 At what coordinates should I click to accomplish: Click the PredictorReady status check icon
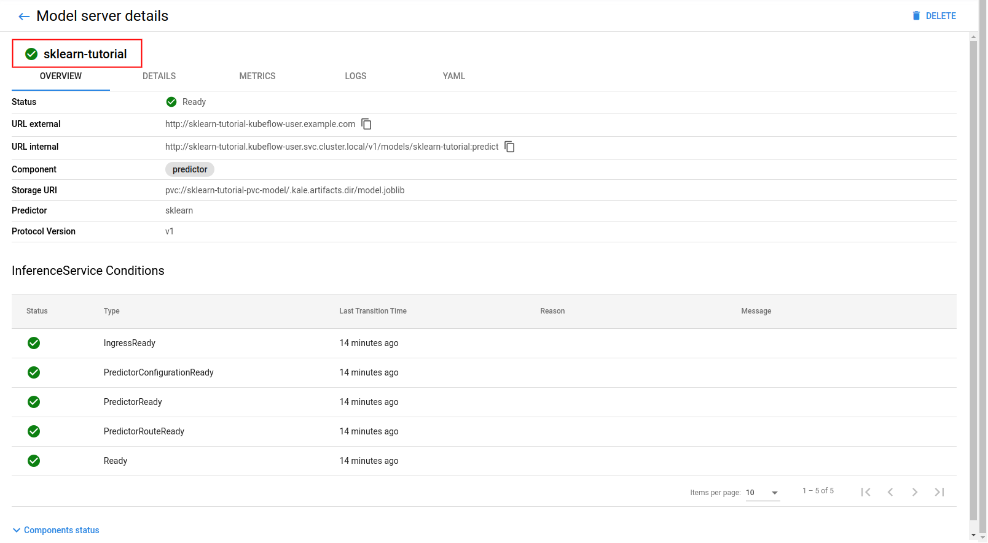tap(34, 402)
